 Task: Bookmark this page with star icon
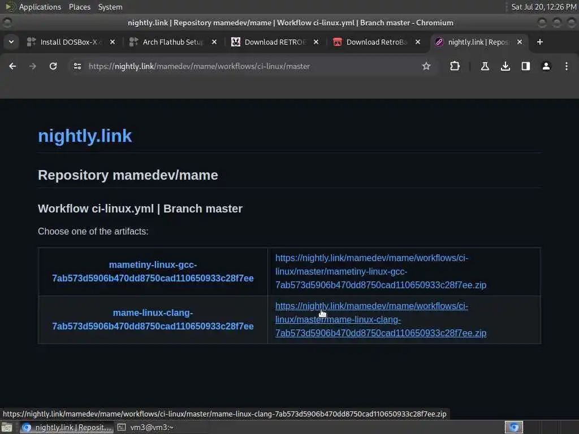coord(426,66)
